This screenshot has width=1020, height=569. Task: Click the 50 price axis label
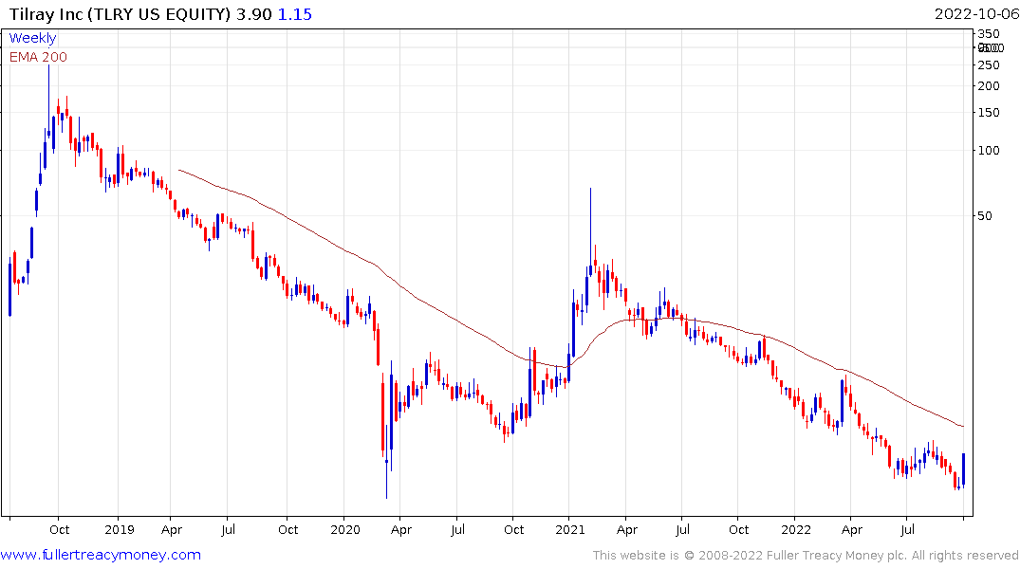click(x=985, y=216)
